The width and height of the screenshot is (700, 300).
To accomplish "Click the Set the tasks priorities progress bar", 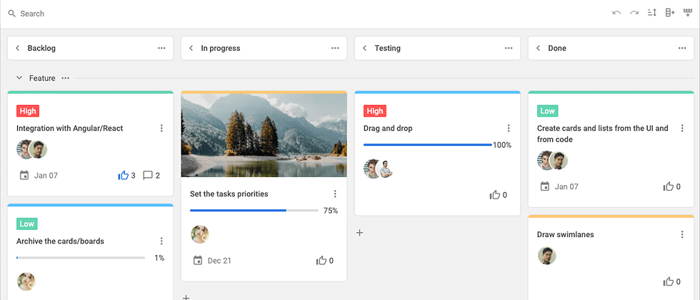I will (x=254, y=211).
